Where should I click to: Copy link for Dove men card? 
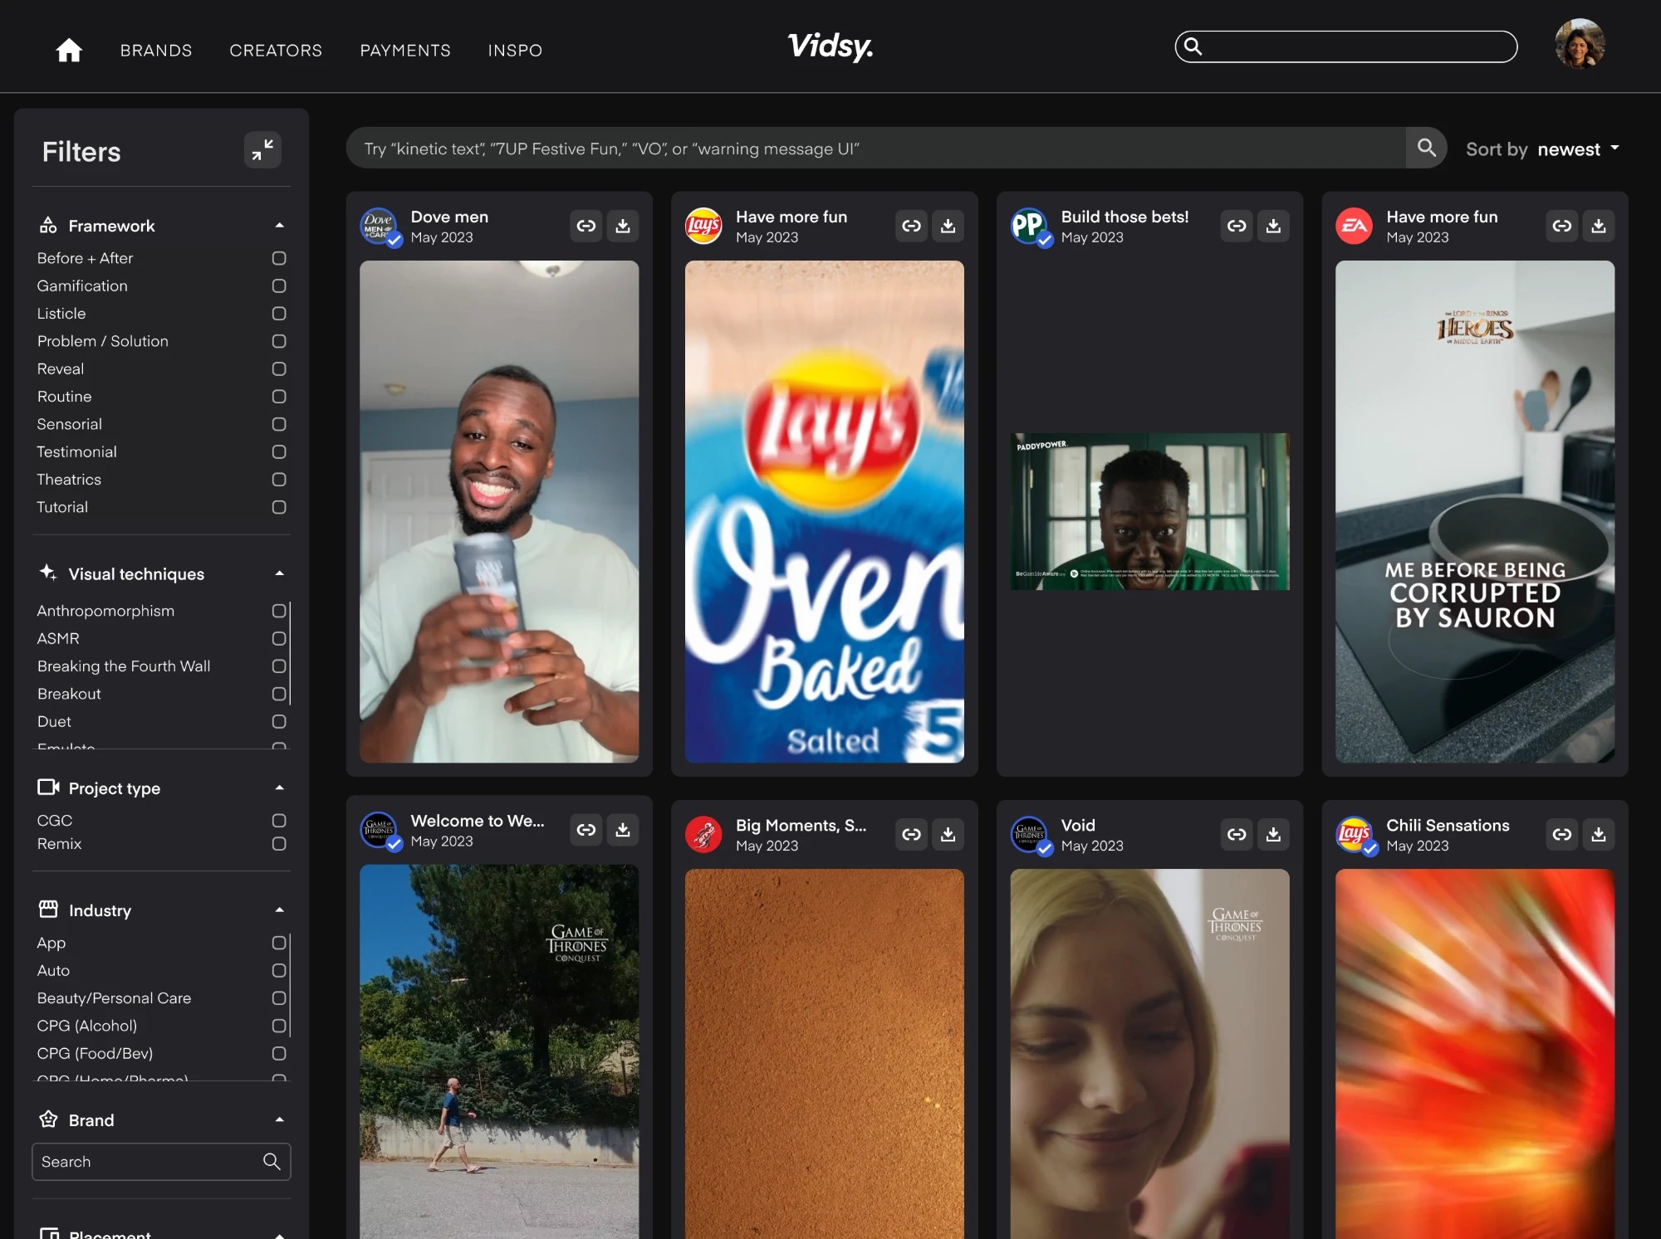pyautogui.click(x=586, y=226)
